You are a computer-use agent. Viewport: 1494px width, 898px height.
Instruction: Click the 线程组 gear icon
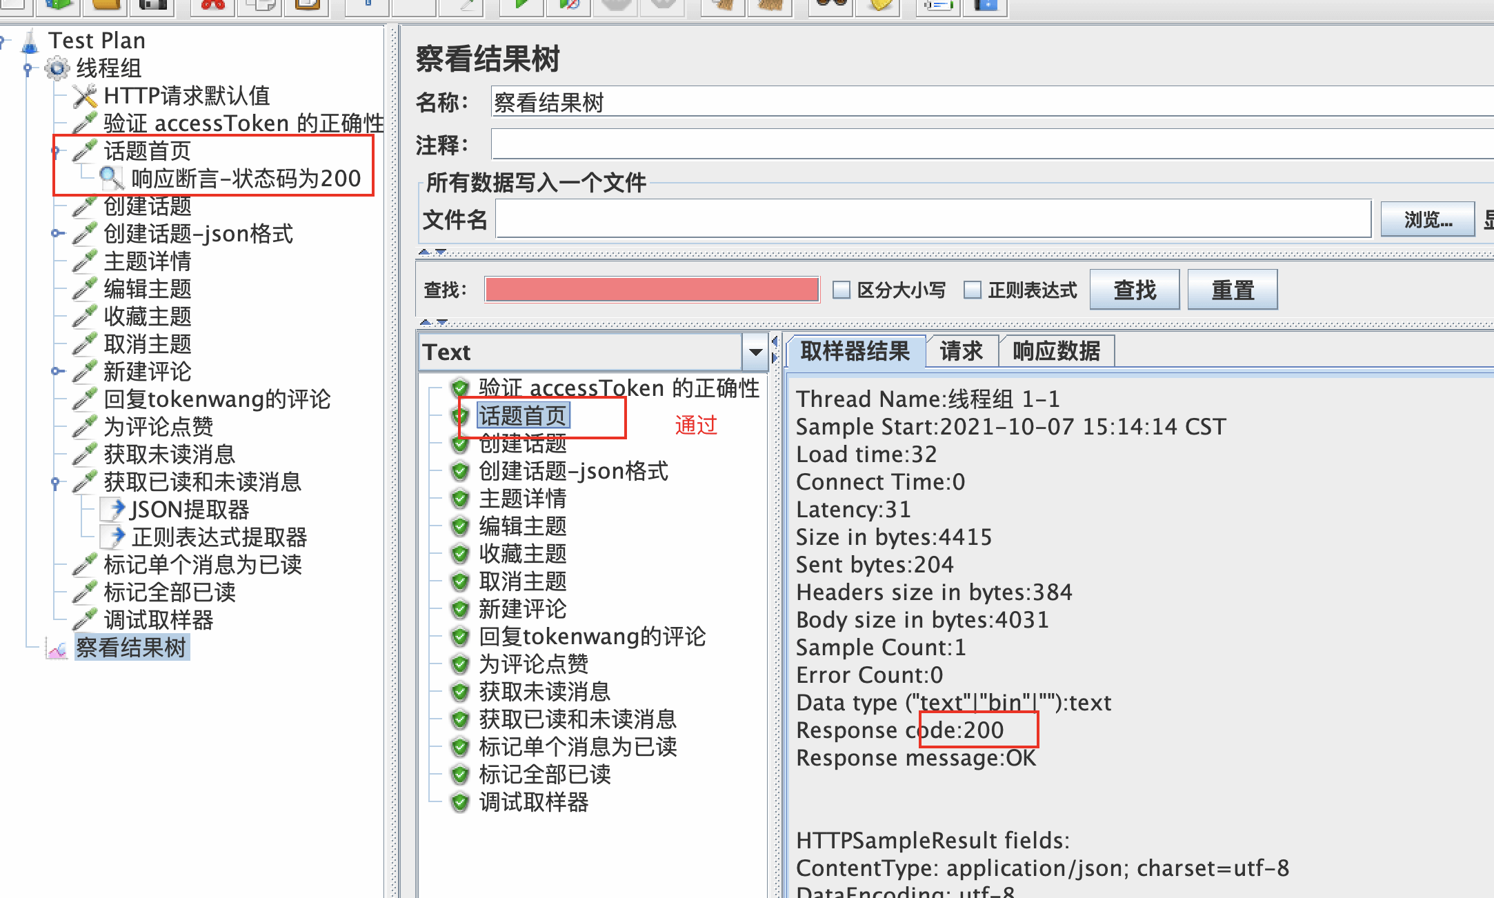point(57,68)
